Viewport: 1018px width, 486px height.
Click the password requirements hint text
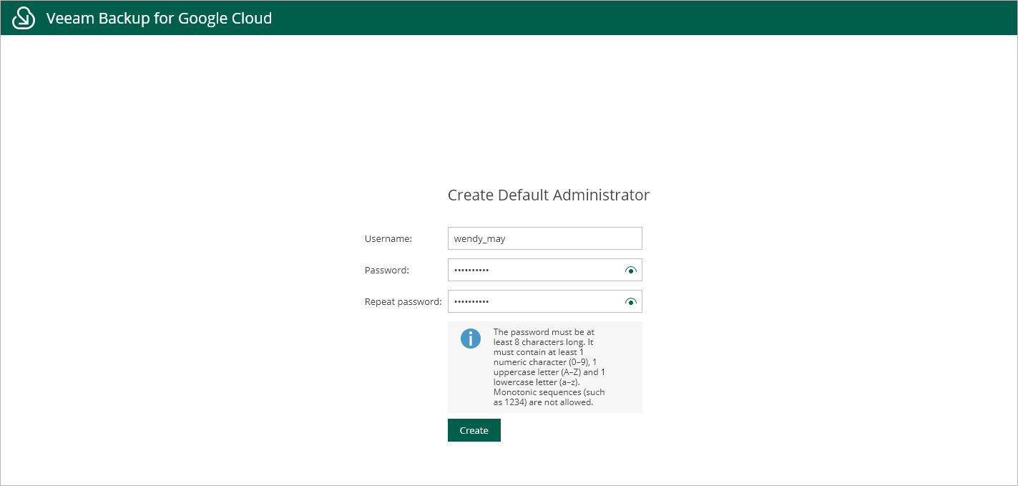click(x=549, y=367)
